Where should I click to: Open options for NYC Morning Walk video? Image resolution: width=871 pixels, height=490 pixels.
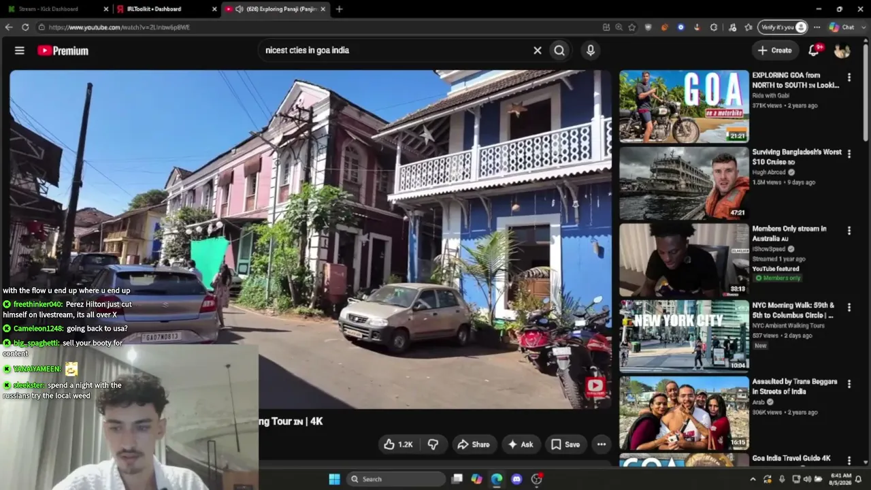tap(849, 308)
